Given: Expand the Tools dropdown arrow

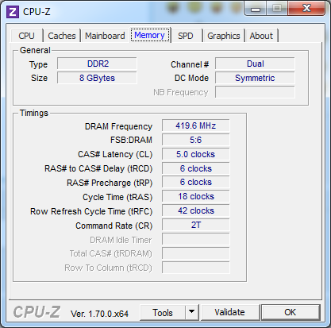Looking at the screenshot, I should (x=192, y=313).
